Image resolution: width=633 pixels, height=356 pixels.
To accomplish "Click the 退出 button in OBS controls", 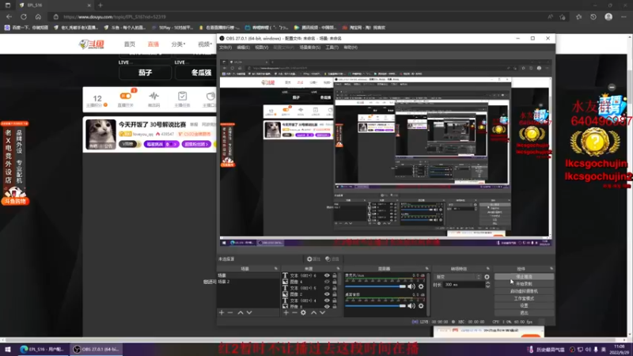I will [524, 312].
